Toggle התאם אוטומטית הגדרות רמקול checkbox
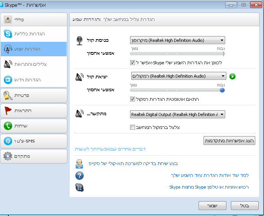Image resolution: width=264 pixels, height=216 pixels. [x=132, y=99]
